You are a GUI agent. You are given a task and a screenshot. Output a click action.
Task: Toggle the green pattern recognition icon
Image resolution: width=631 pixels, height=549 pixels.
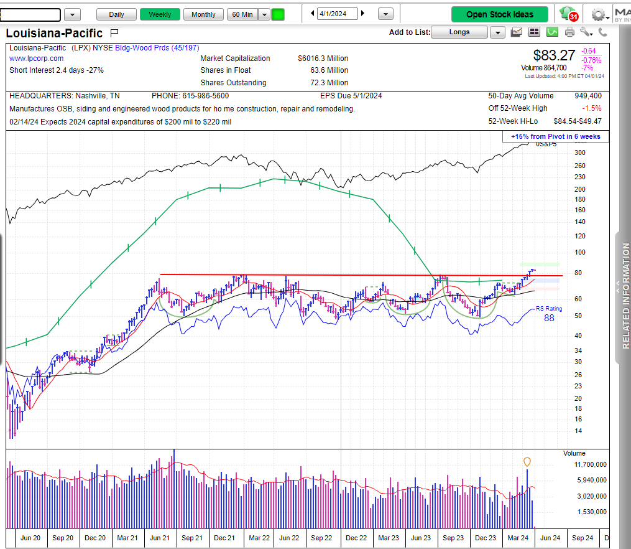click(552, 32)
